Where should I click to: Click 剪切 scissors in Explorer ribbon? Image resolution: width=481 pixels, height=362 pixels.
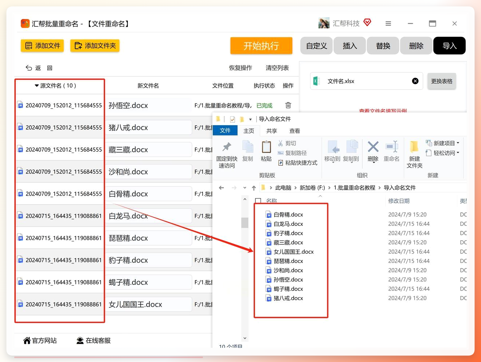point(287,143)
